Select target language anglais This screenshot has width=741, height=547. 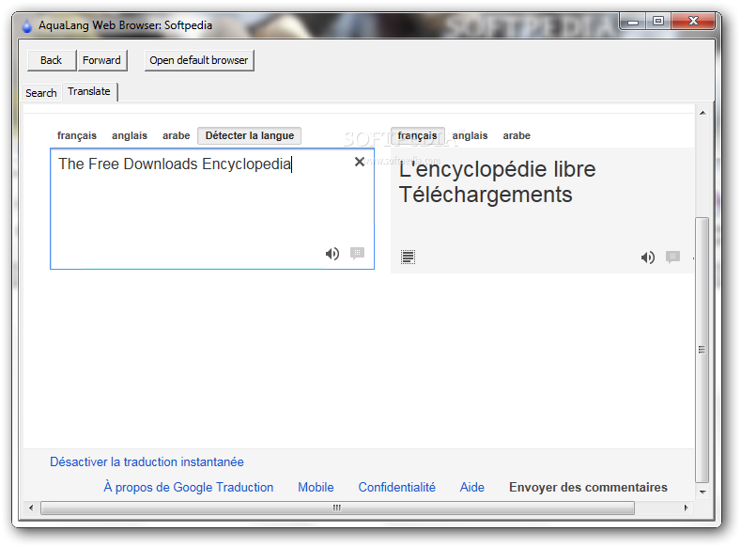point(470,135)
